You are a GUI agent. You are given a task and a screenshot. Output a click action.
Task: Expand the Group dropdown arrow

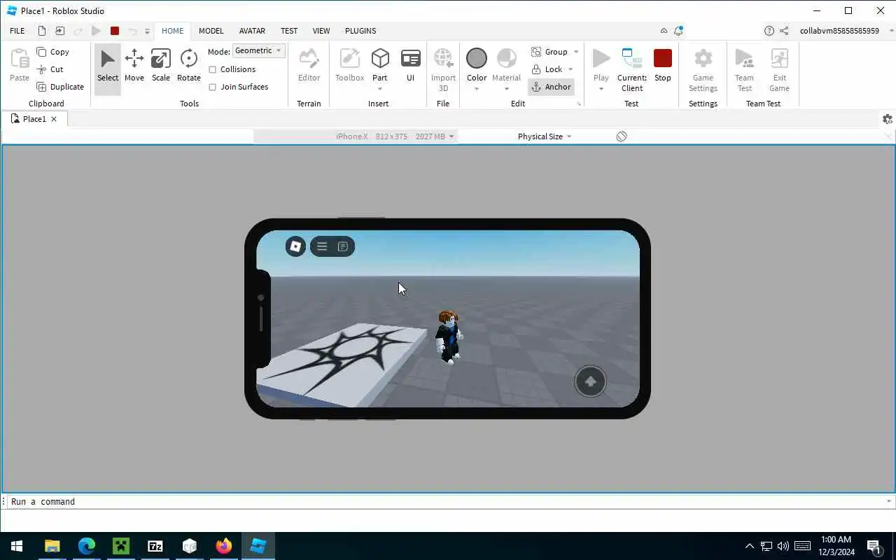point(576,52)
